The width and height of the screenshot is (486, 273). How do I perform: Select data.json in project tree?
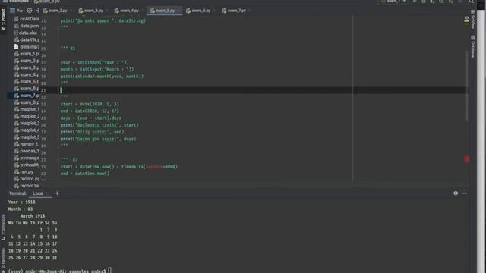27,26
